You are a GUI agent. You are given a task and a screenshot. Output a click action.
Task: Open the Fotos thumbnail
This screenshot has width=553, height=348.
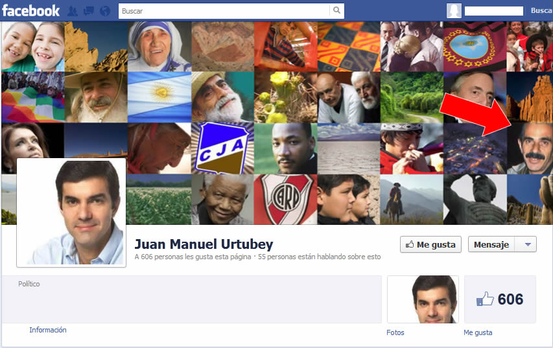coord(423,299)
